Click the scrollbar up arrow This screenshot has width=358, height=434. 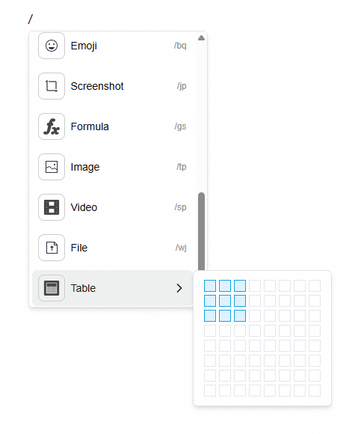tap(202, 38)
